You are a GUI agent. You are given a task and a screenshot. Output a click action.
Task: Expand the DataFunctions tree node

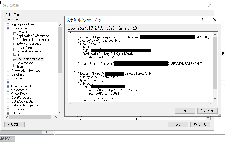tap(8, 98)
